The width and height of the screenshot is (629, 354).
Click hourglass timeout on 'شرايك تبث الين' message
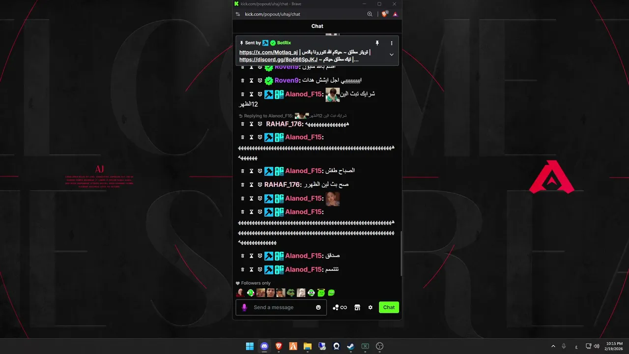(251, 94)
